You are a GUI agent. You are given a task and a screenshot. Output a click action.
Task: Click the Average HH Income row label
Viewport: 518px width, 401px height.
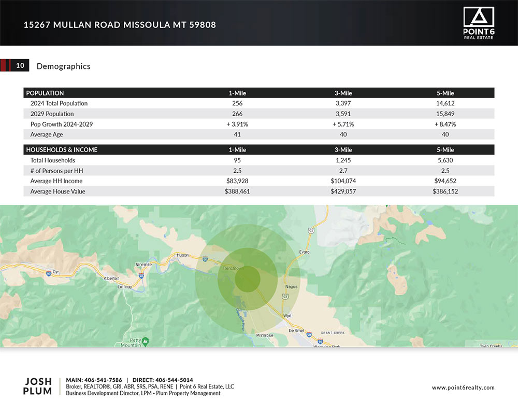(56, 181)
